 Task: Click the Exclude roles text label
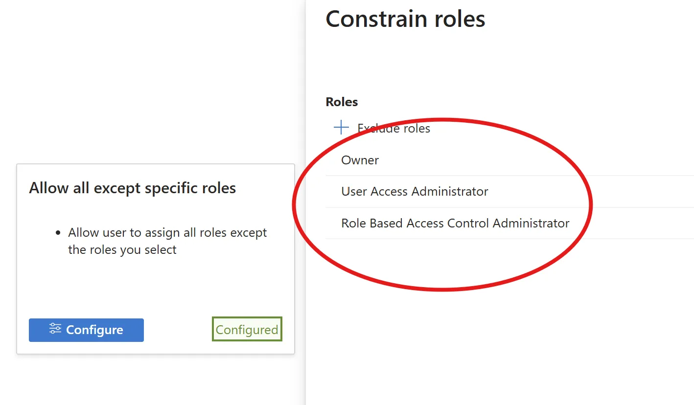tap(393, 128)
